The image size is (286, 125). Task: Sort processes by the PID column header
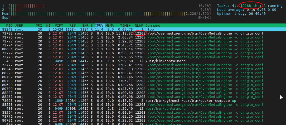[x=10, y=25]
